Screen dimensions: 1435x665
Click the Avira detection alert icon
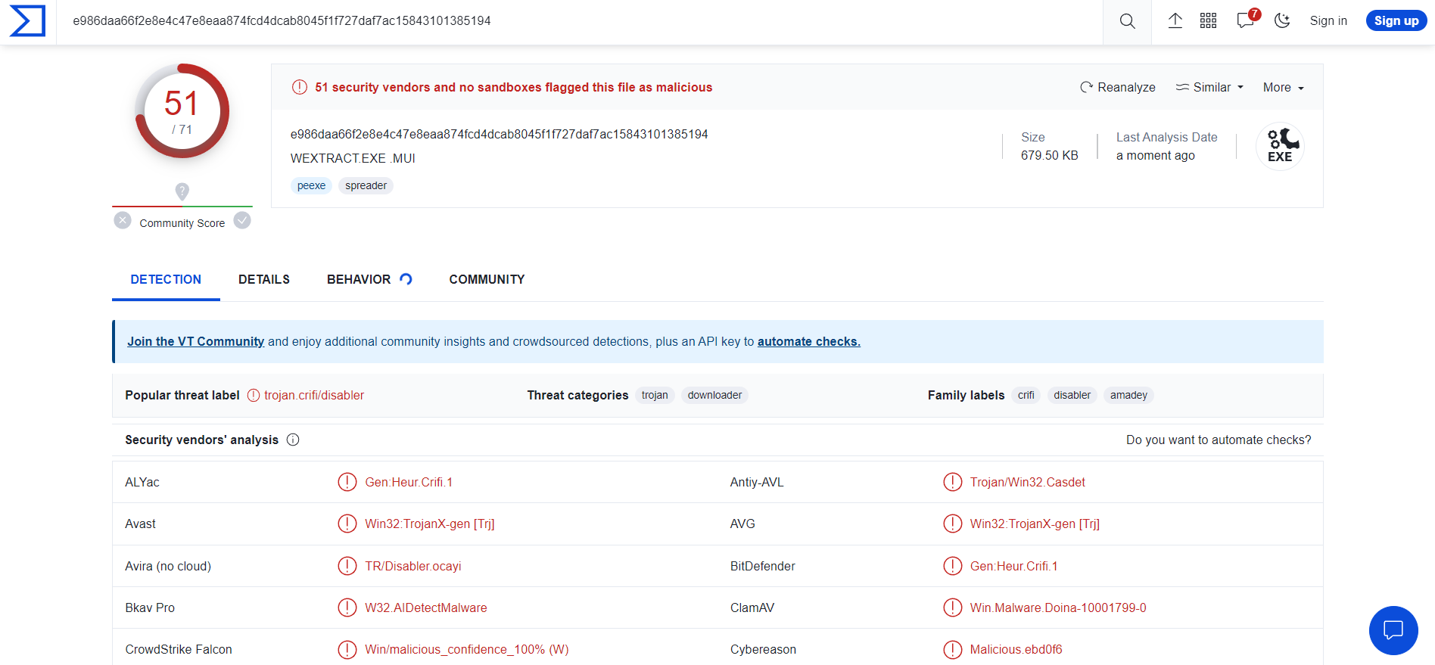click(x=347, y=566)
